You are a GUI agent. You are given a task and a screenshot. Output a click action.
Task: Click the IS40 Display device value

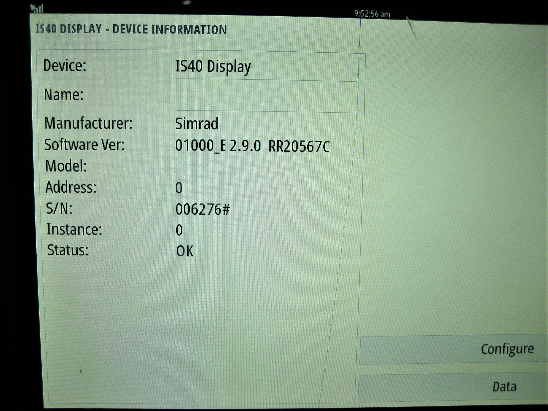[x=213, y=67]
